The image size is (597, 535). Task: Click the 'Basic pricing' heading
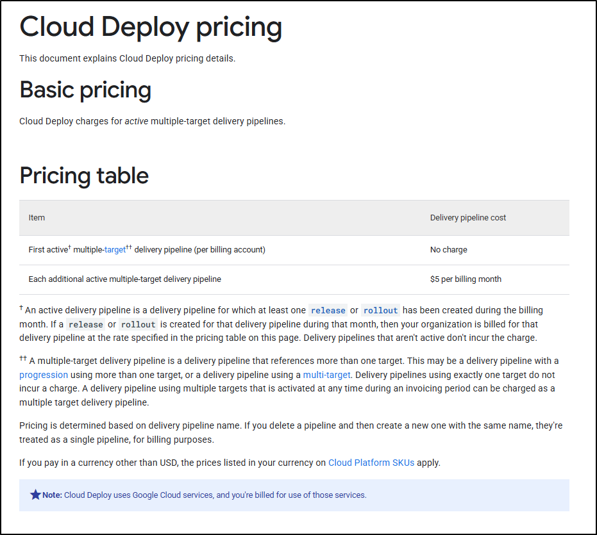point(85,90)
